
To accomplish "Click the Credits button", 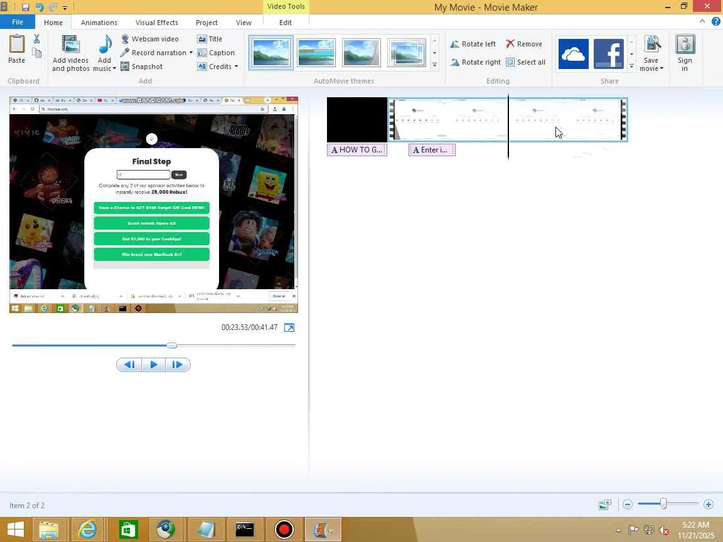I will point(215,66).
